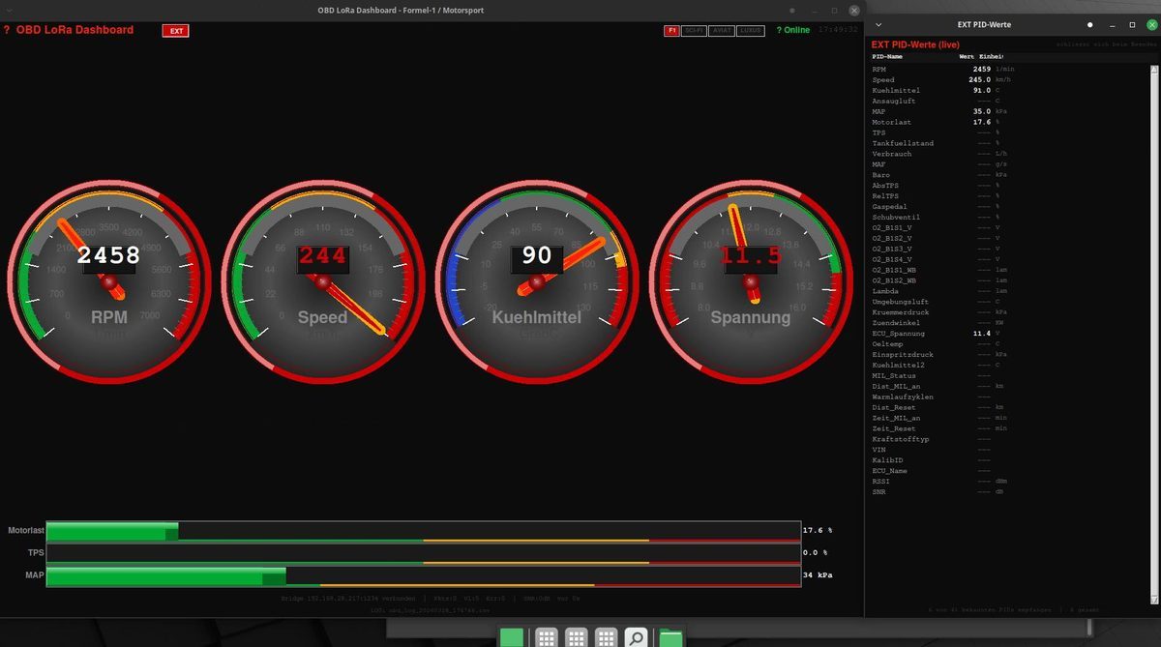Click the TPS bar graph
The height and width of the screenshot is (647, 1161).
(423, 553)
